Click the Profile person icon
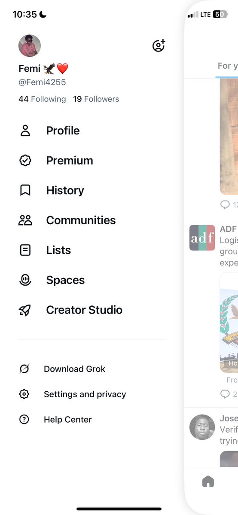Image resolution: width=238 pixels, height=515 pixels. point(25,131)
